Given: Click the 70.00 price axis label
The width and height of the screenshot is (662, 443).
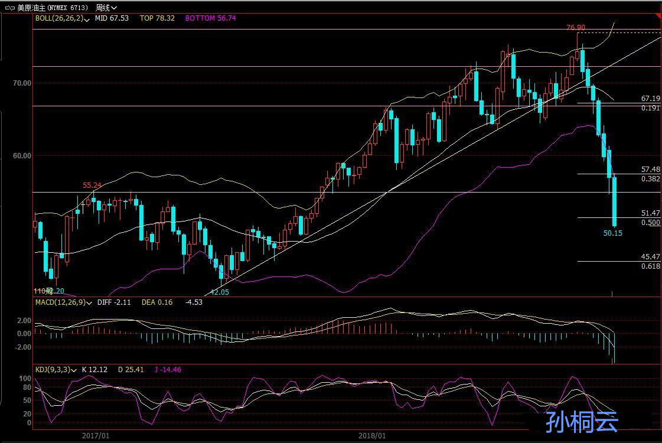Looking at the screenshot, I should pyautogui.click(x=22, y=83).
